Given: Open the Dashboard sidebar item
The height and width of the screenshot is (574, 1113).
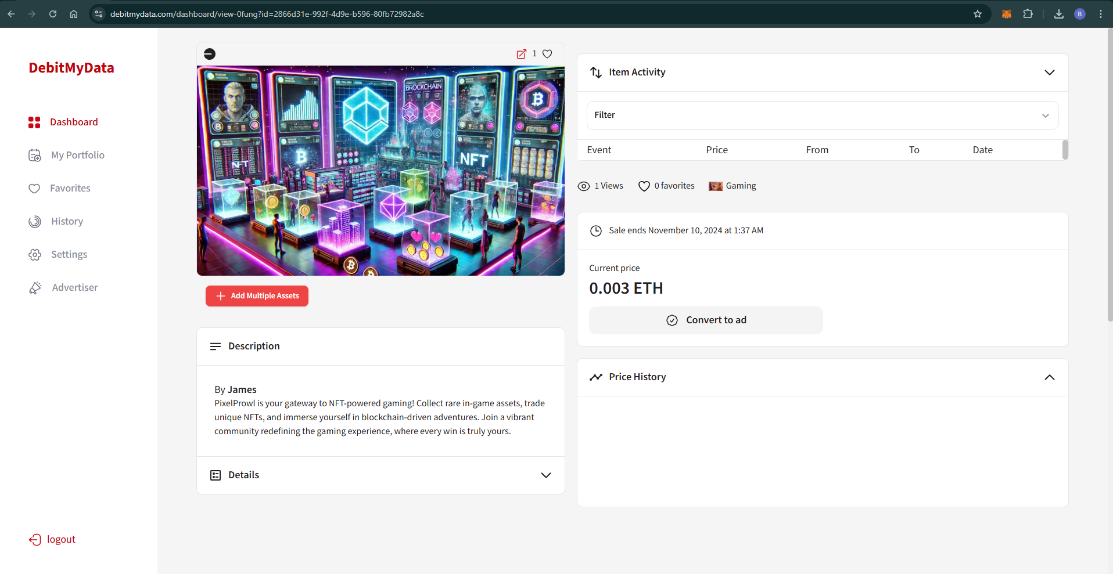Looking at the screenshot, I should point(73,122).
